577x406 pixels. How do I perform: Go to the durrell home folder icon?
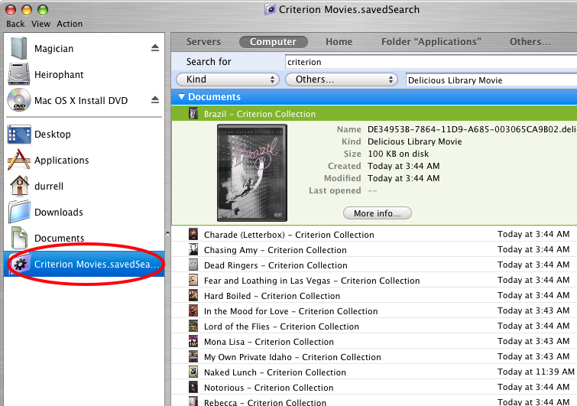[x=20, y=186]
